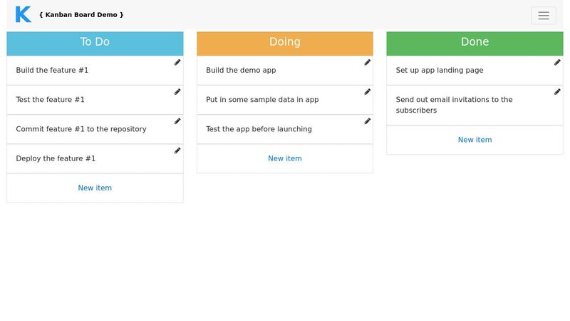The height and width of the screenshot is (321, 570).
Task: Open the hamburger navigation menu
Action: pyautogui.click(x=544, y=16)
